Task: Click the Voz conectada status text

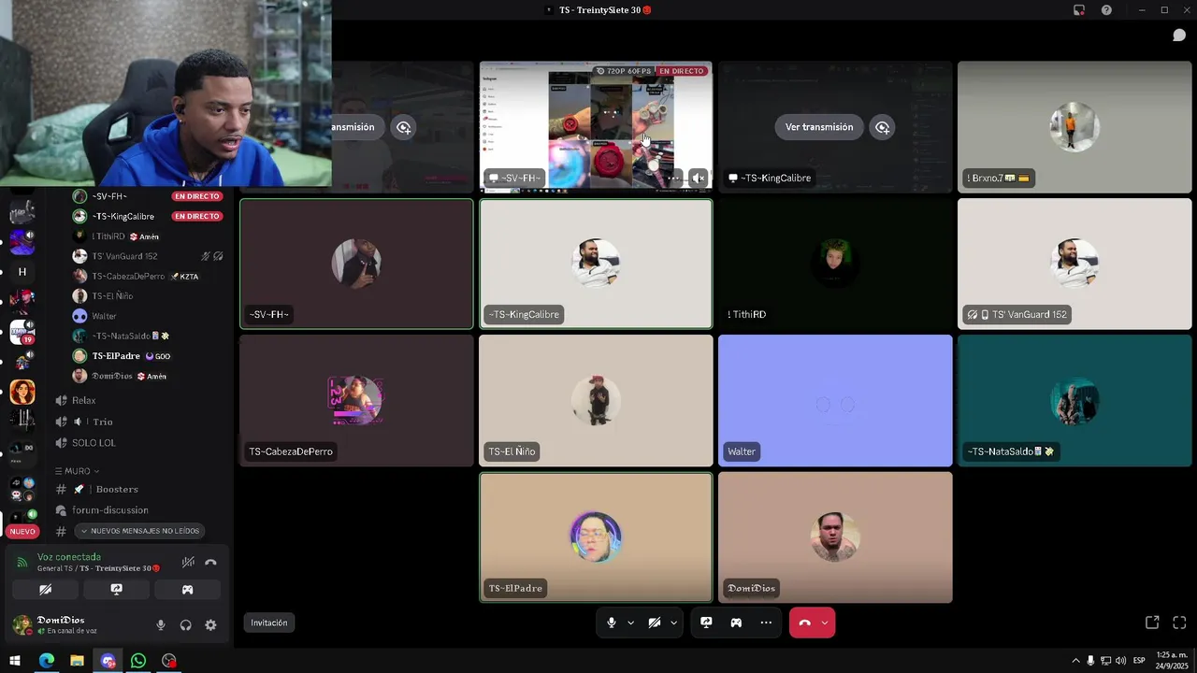Action: [x=68, y=557]
